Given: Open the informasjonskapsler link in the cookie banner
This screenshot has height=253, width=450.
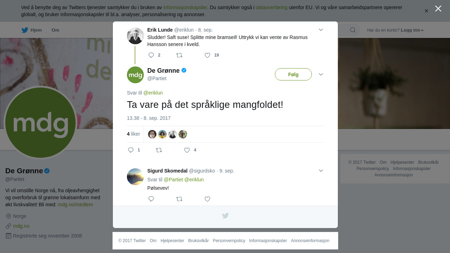Looking at the screenshot, I should (185, 7).
